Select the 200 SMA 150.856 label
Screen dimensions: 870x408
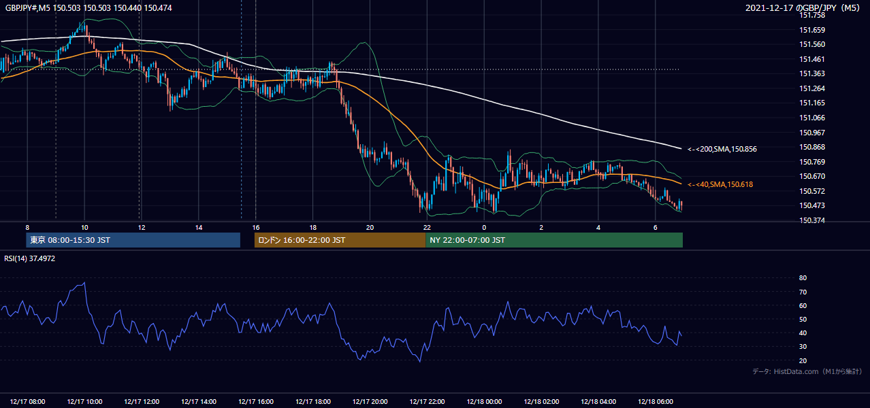(722, 149)
